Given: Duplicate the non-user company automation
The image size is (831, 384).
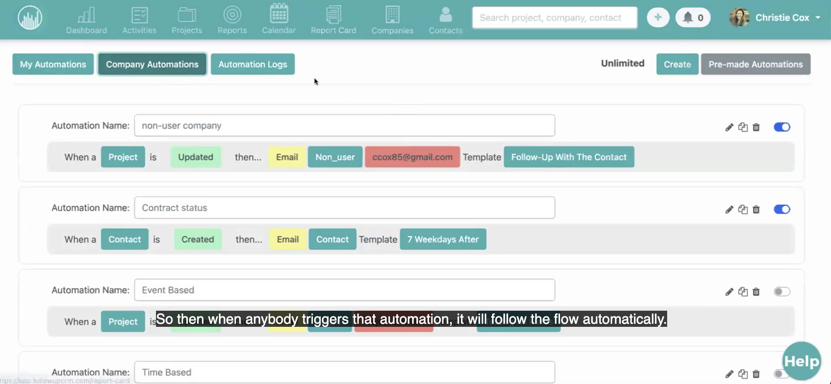Looking at the screenshot, I should (743, 127).
